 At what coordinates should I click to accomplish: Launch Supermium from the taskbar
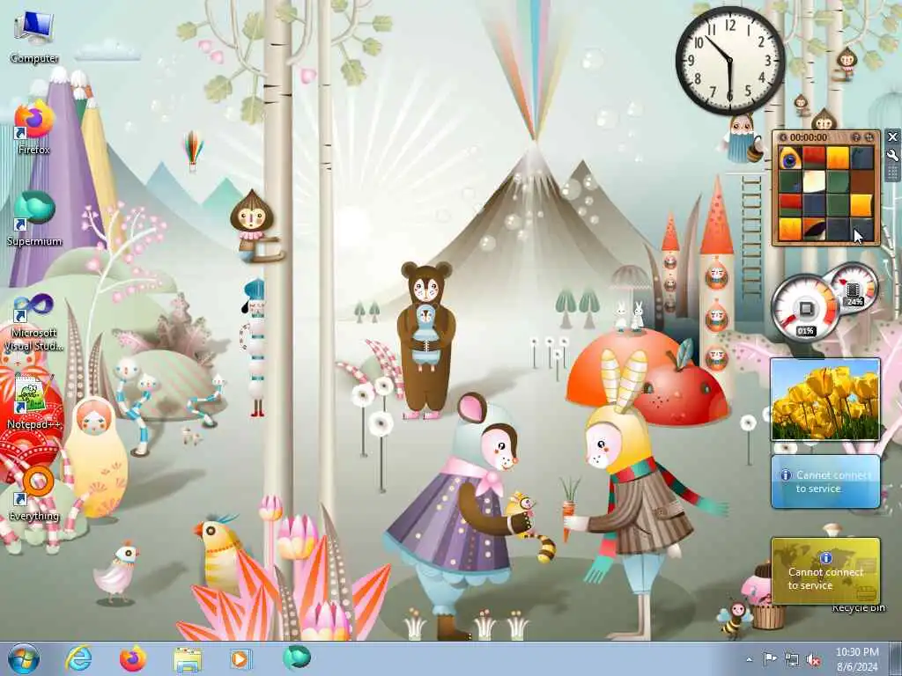pos(297,657)
